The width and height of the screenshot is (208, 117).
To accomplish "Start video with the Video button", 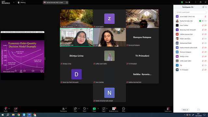I will 16,109.
